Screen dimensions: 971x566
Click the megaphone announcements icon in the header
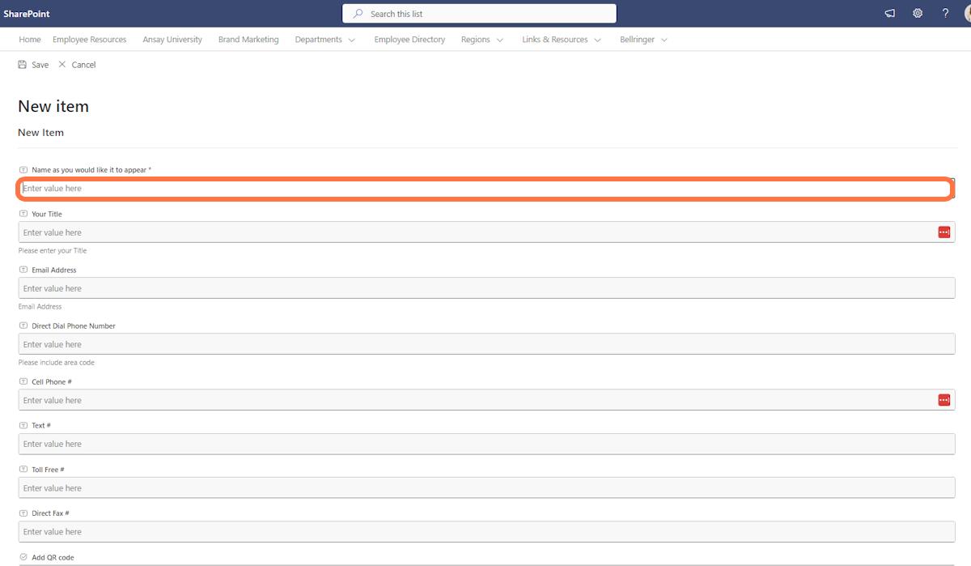(889, 14)
